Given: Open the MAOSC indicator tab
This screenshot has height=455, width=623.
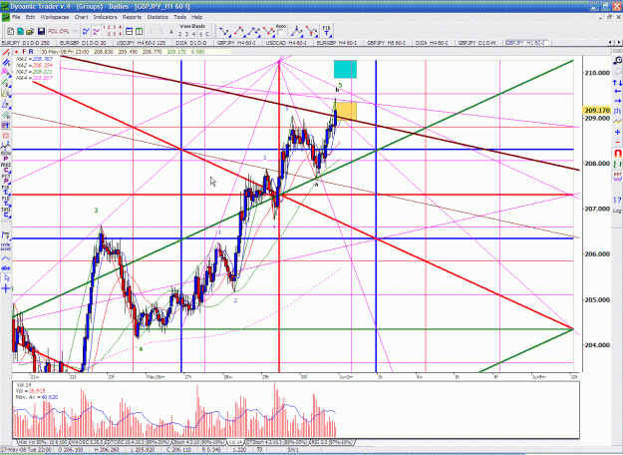Looking at the screenshot, I should click(x=87, y=442).
